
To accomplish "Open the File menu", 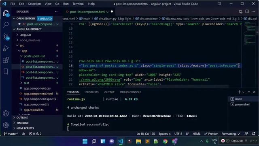I will 13,4.
